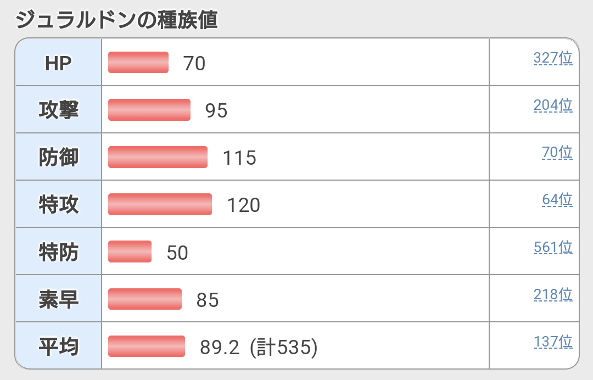Open the 204位 attack ranking link

coord(552,105)
